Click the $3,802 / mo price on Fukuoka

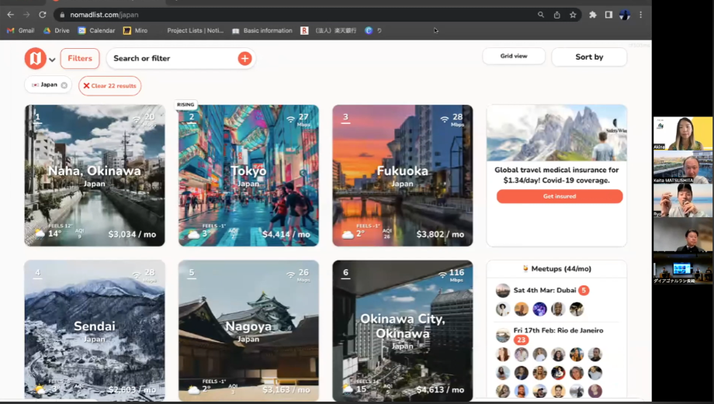(x=440, y=234)
